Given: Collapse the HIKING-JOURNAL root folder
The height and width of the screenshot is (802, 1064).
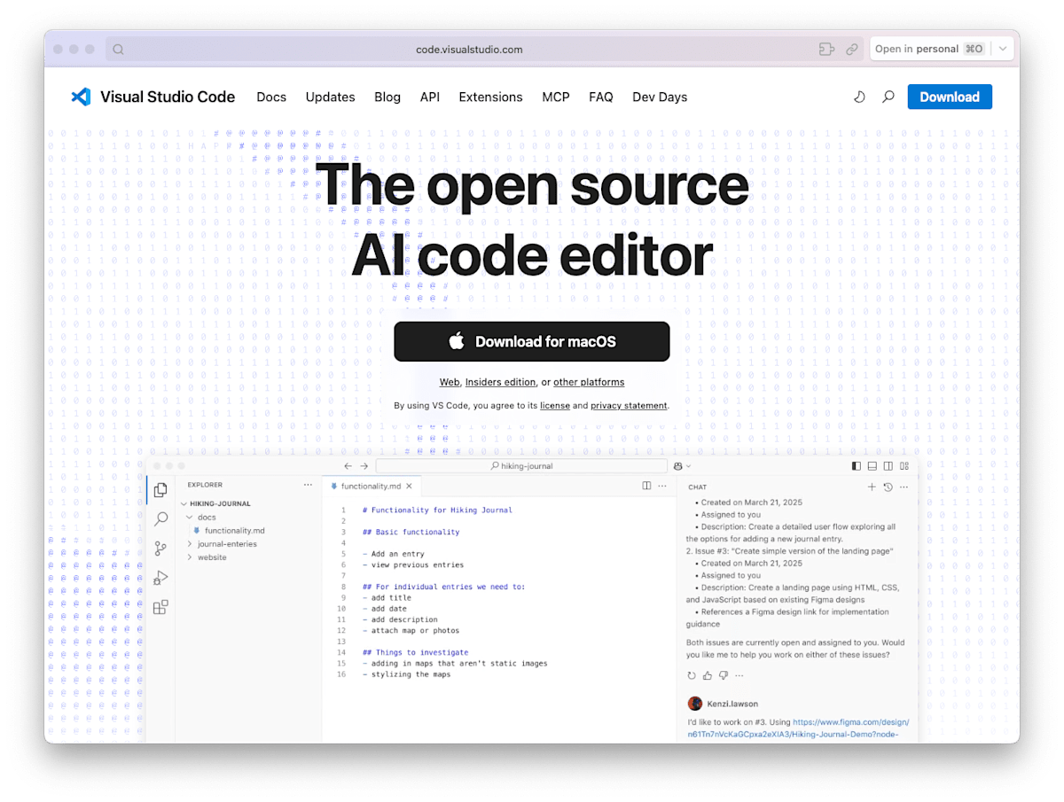Looking at the screenshot, I should coord(184,503).
